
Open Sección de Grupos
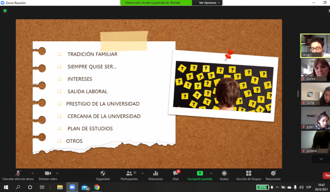pyautogui.click(x=249, y=175)
